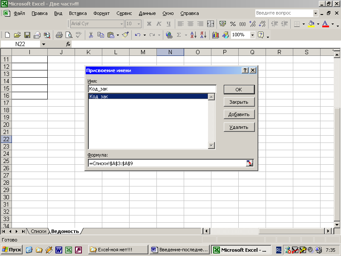Screen dimensions: 341x256
Task: Click the Формула reference field
Action: [x=167, y=163]
